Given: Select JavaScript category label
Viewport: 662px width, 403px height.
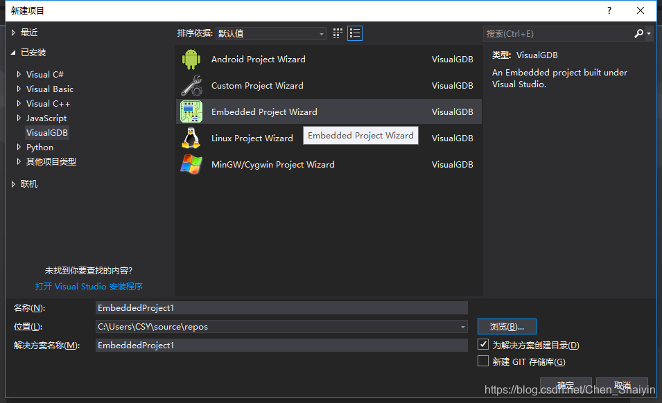Looking at the screenshot, I should [x=46, y=118].
